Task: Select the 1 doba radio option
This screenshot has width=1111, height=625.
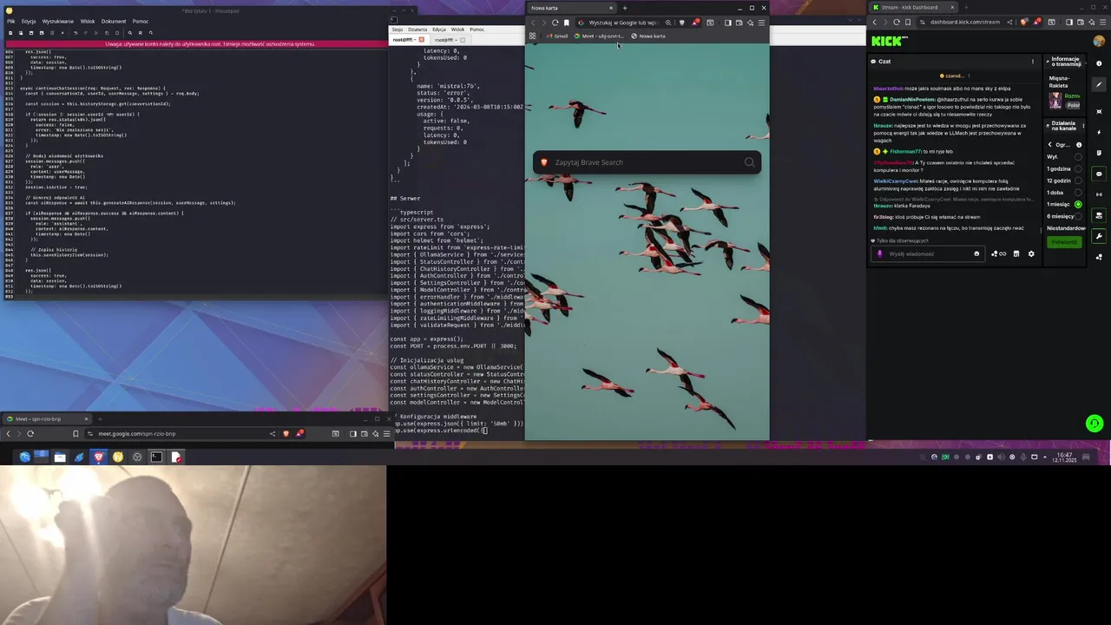Action: click(x=1078, y=193)
